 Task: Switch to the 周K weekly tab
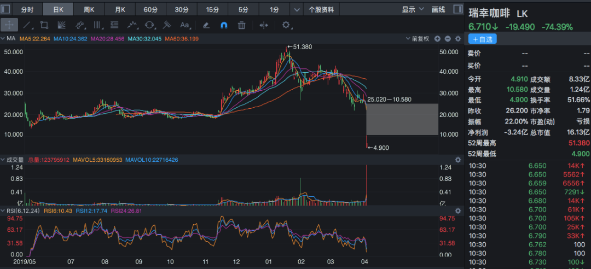point(89,9)
